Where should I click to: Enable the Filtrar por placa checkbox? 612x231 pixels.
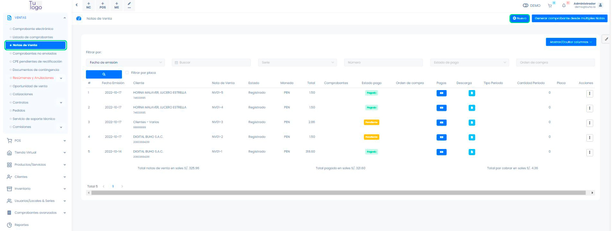(x=127, y=73)
